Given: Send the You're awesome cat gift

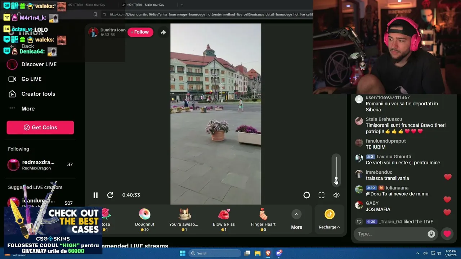Looking at the screenshot, I should (x=183, y=220).
